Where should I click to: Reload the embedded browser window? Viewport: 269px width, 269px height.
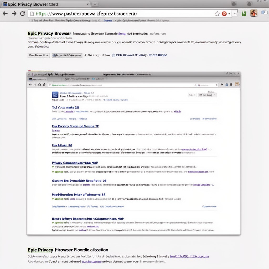click(40, 85)
